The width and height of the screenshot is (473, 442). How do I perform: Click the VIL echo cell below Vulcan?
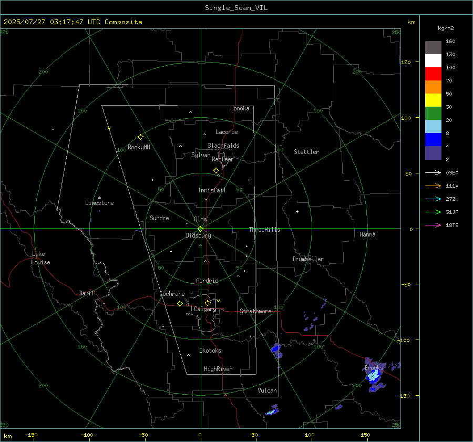(272, 411)
